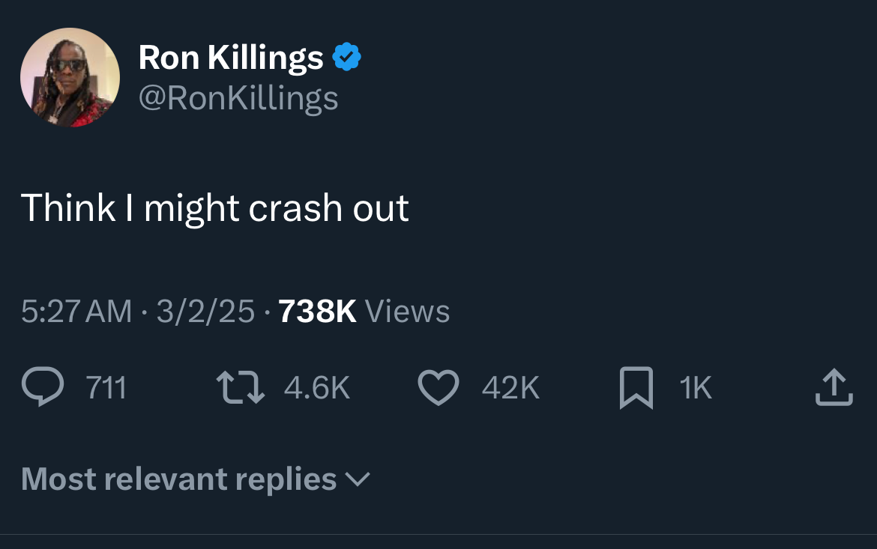The width and height of the screenshot is (877, 549).
Task: Click the reply speech bubble icon
Action: point(44,387)
